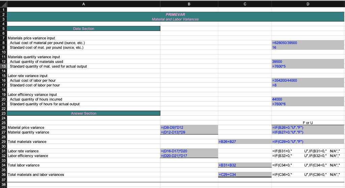Select the cell with formula =7600*6

click(308, 104)
